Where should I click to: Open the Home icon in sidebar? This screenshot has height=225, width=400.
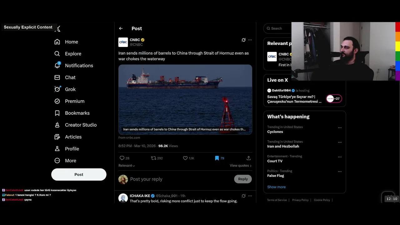click(x=57, y=42)
